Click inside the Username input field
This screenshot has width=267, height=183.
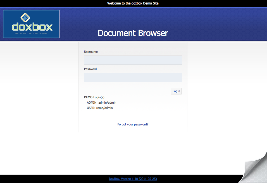click(x=133, y=60)
